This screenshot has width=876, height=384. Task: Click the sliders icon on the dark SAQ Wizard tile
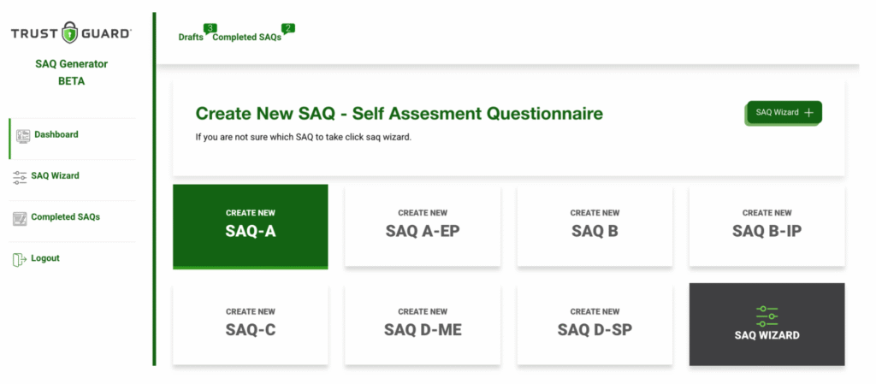point(766,314)
